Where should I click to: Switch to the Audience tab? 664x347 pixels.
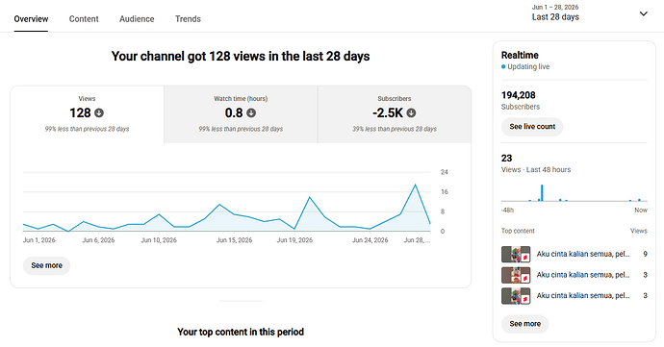point(137,19)
